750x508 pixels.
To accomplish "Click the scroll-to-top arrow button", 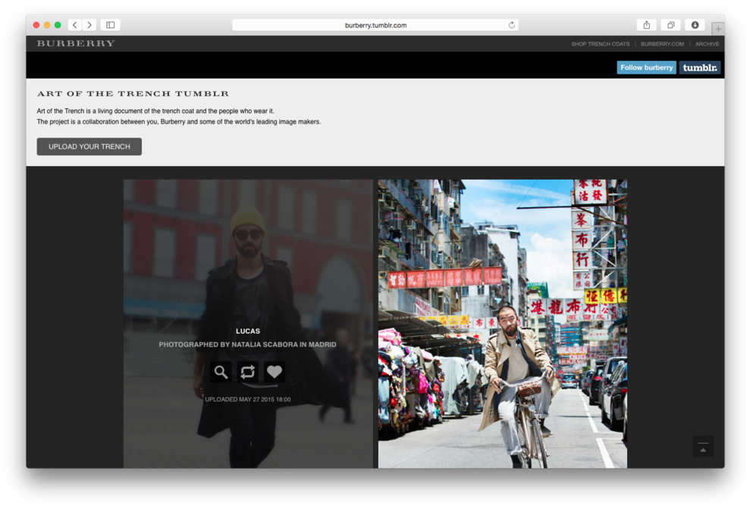I will click(702, 447).
